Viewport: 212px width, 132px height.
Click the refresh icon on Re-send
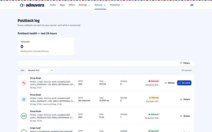[x=180, y=83]
